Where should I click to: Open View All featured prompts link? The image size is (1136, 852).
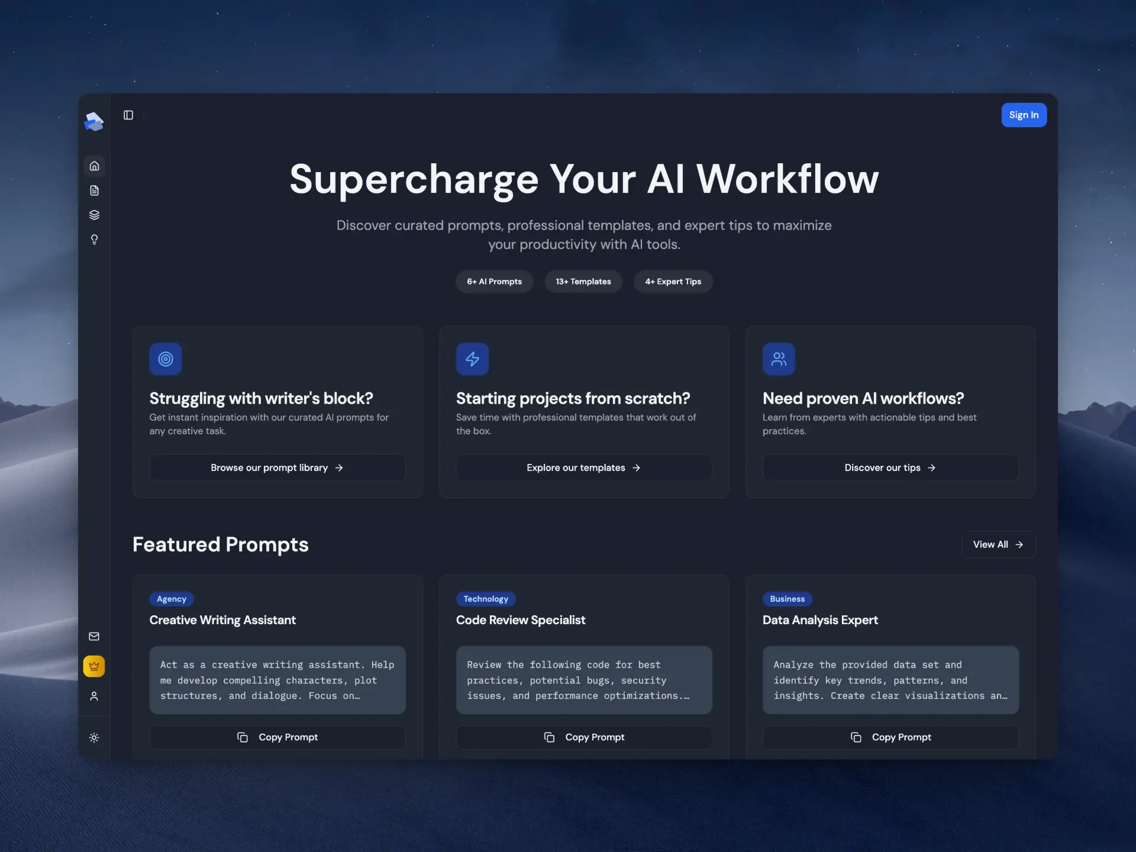pos(998,545)
